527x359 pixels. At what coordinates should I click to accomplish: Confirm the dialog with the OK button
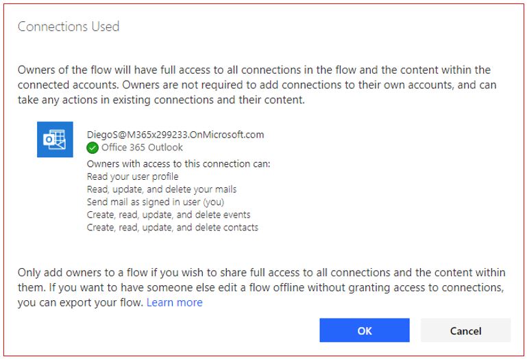[365, 330]
